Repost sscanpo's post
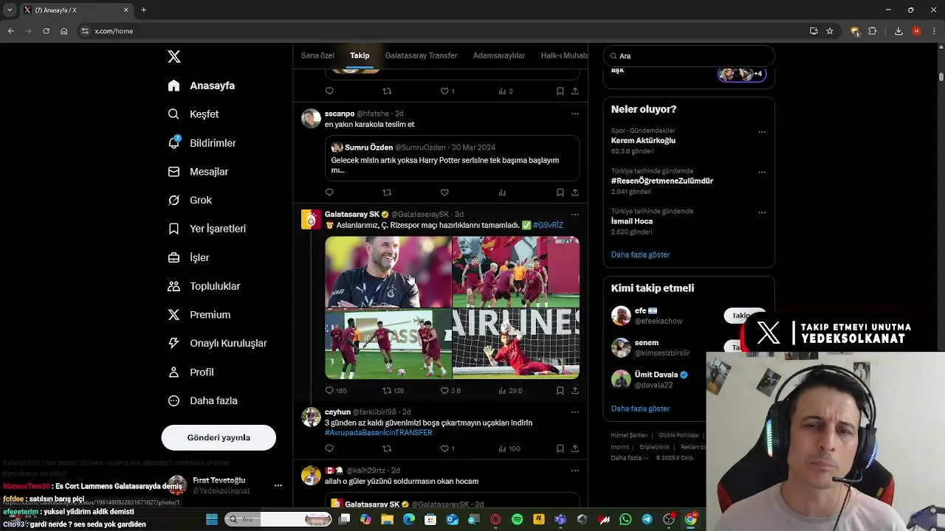 tap(387, 192)
